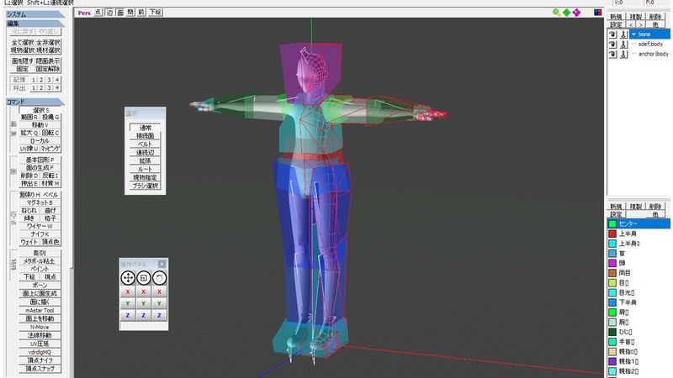Select the 下半身 material row
This screenshot has width=673, height=378.
(639, 302)
